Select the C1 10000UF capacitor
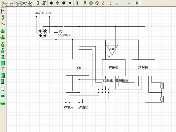 coord(56,33)
